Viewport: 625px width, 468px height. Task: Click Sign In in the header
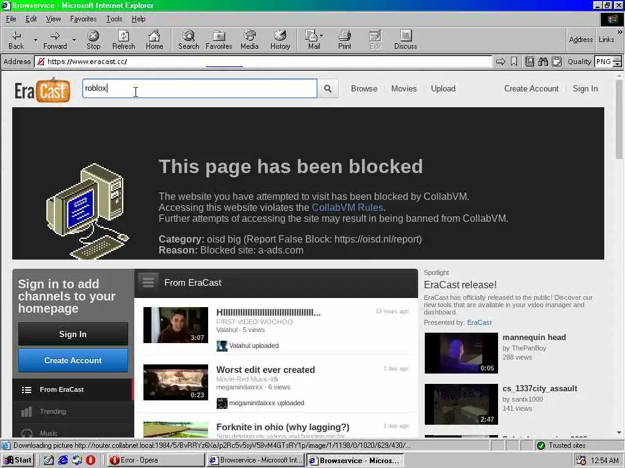pos(585,89)
